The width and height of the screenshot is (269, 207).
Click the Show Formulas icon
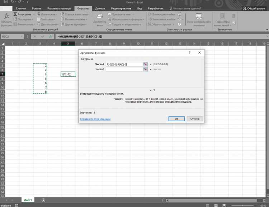coord(179,14)
